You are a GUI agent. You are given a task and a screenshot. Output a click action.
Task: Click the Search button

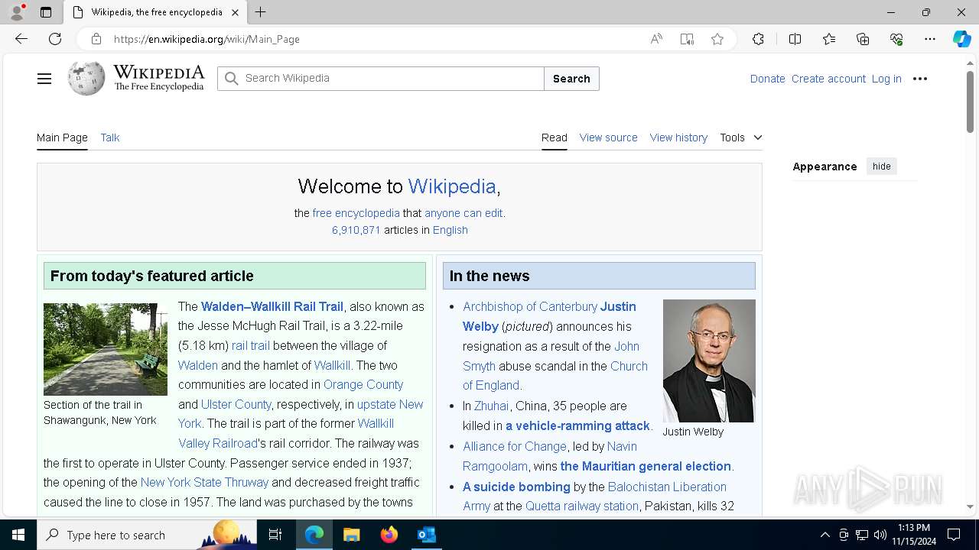(571, 79)
